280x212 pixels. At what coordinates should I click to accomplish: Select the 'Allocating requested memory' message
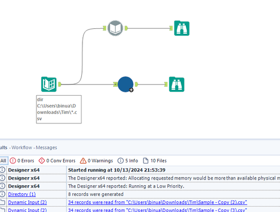click(174, 178)
